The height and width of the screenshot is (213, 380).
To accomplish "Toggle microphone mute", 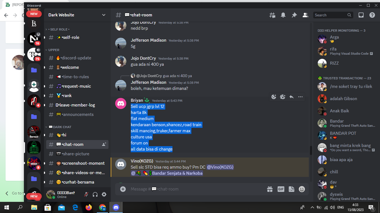I will [x=86, y=194].
